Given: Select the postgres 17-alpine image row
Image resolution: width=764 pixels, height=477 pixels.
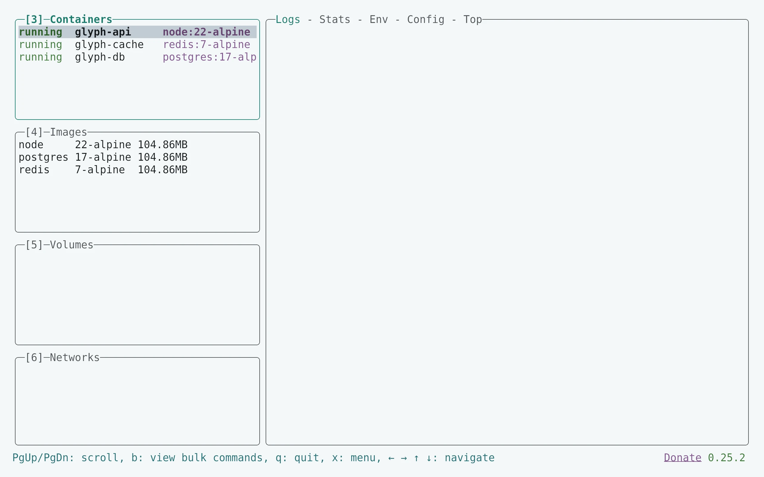Looking at the screenshot, I should click(137, 157).
